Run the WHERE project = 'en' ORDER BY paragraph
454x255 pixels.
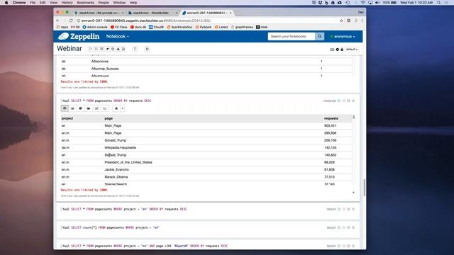tap(339, 209)
